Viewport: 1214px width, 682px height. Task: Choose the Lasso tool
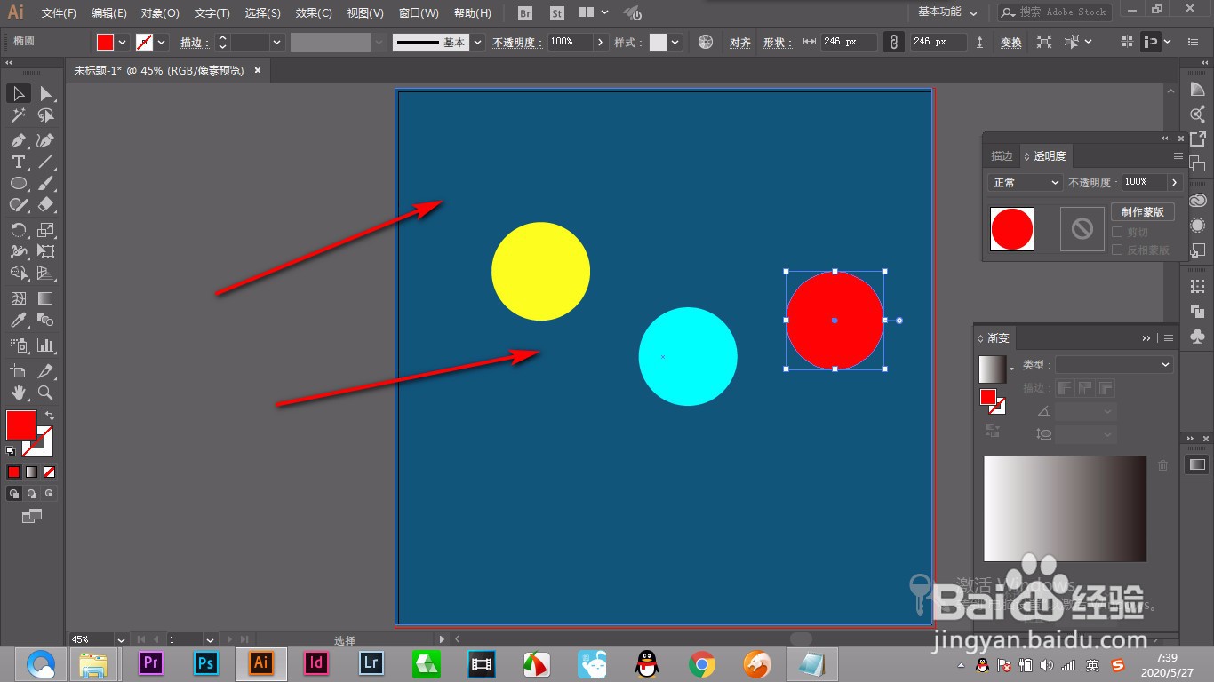[45, 115]
